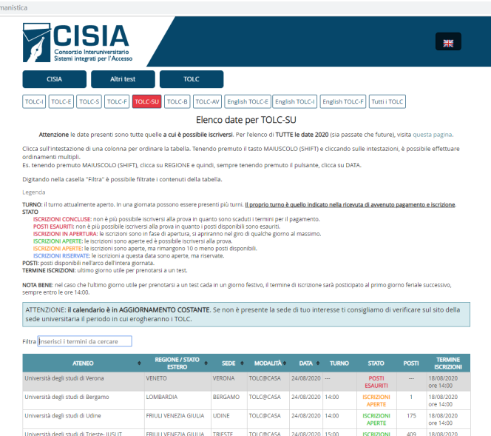Viewport: 491px width, 436px height.
Task: Click the Filtra search input field
Action: click(x=85, y=341)
